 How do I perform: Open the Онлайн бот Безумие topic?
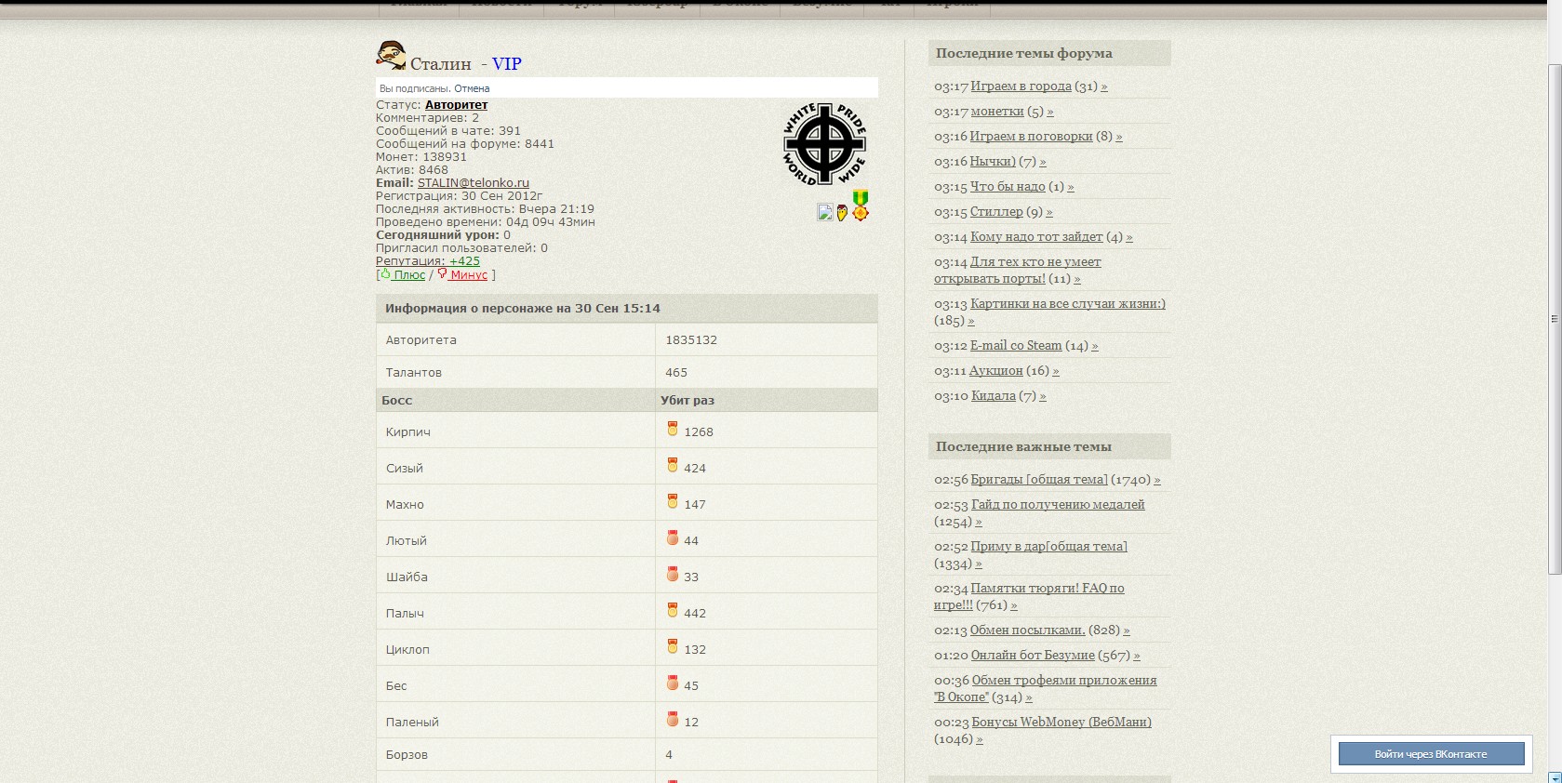1033,655
